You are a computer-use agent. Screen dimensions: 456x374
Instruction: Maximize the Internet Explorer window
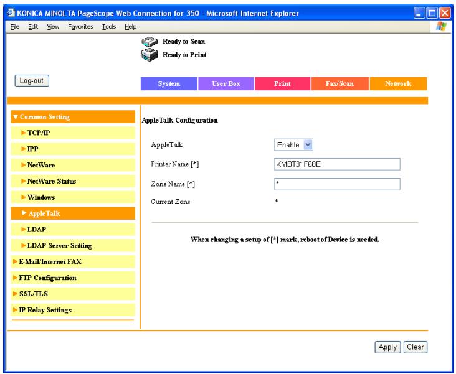(432, 13)
